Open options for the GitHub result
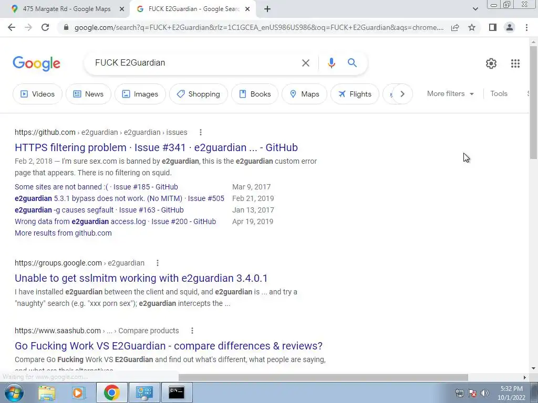This screenshot has width=538, height=403. 200,132
